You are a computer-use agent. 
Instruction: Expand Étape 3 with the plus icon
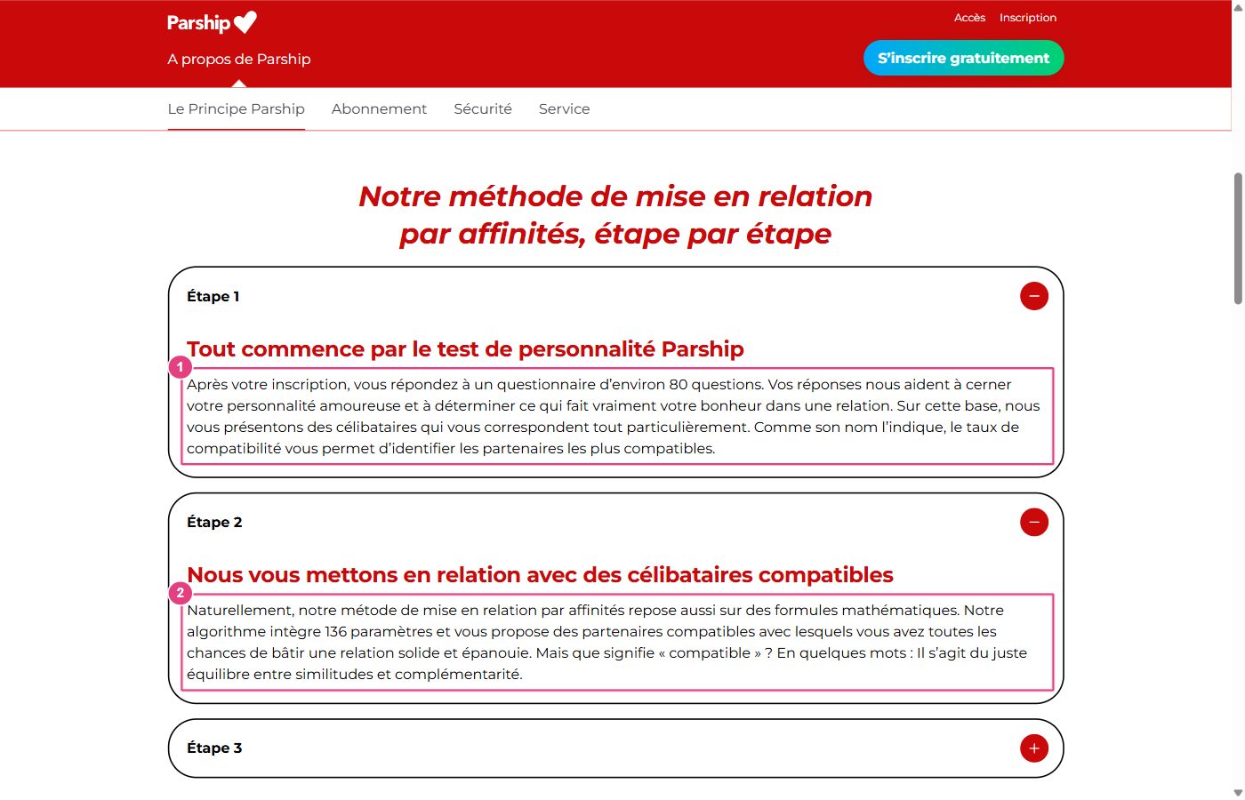1033,748
